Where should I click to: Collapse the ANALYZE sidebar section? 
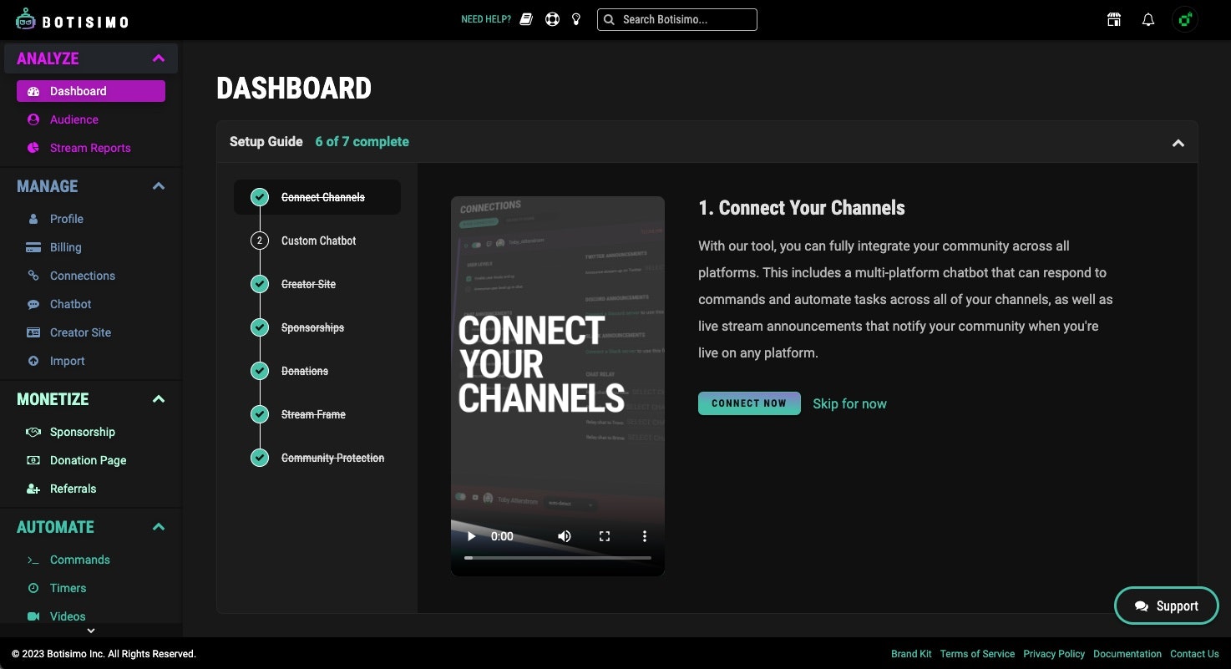coord(159,58)
